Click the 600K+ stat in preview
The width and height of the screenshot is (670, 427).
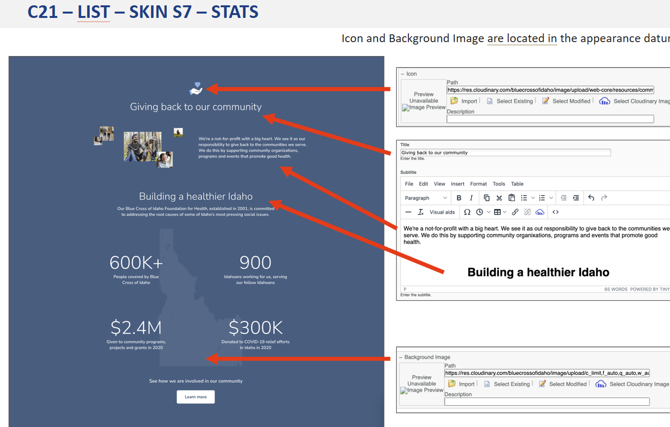(x=136, y=262)
